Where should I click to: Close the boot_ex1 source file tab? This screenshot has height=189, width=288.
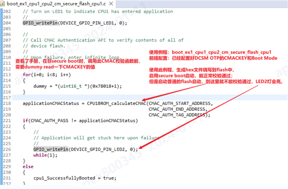tap(111, 4)
